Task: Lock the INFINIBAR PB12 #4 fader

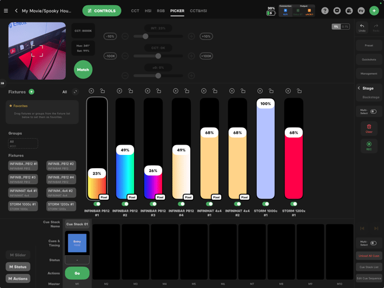Action: coord(187,91)
